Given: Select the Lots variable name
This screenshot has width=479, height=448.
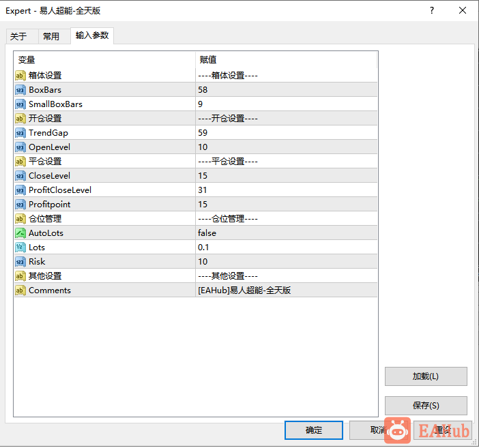Looking at the screenshot, I should pos(37,248).
